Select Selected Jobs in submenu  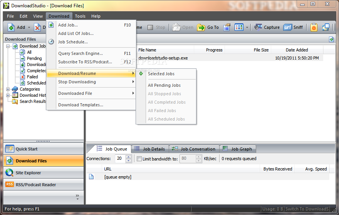(x=166, y=74)
